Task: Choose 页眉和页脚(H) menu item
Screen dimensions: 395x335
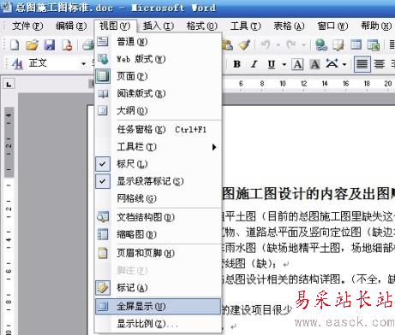Action: (158, 253)
